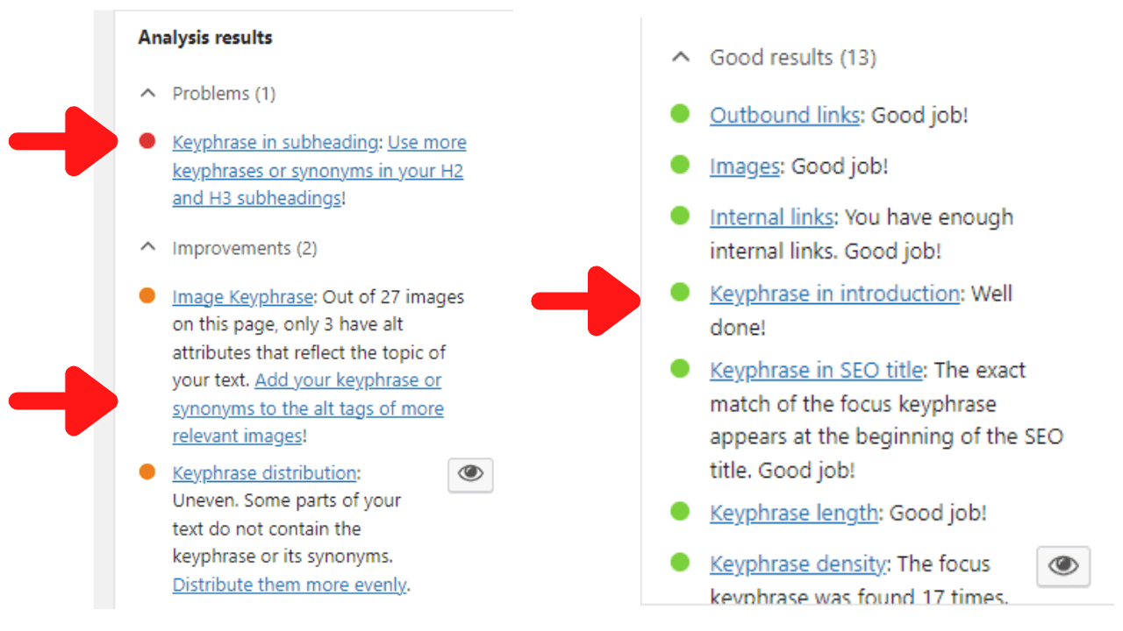
Task: Click the Distribute them more evenly link
Action: point(290,585)
